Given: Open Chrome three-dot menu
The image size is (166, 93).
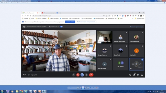Looking at the screenshot, I should pyautogui.click(x=143, y=16).
